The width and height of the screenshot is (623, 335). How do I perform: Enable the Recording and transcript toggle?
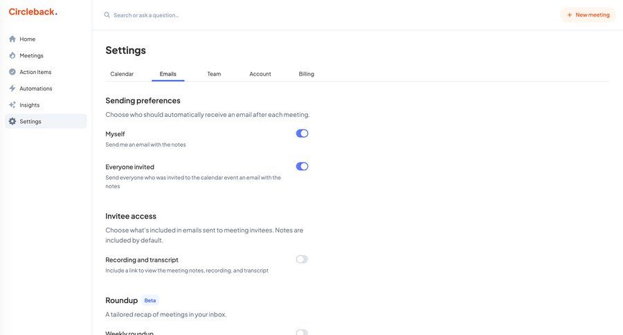pyautogui.click(x=302, y=260)
